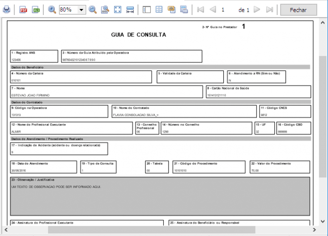This screenshot has height=236, width=328.
Task: Click the current page number field
Action: [x=223, y=10]
